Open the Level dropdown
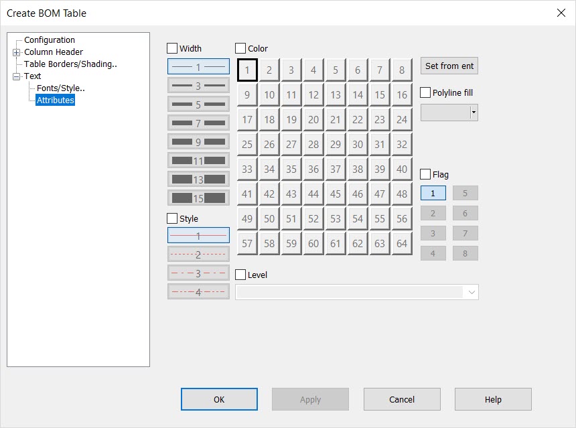This screenshot has height=428, width=576. pos(472,292)
